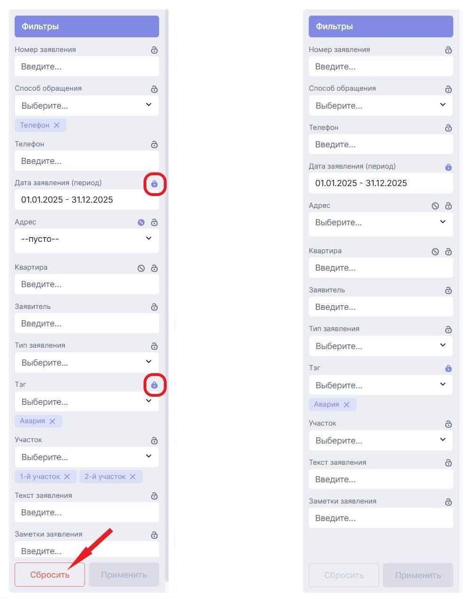Focus the Телефон input in right panel
Viewport: 466px width, 598px height.
(381, 145)
